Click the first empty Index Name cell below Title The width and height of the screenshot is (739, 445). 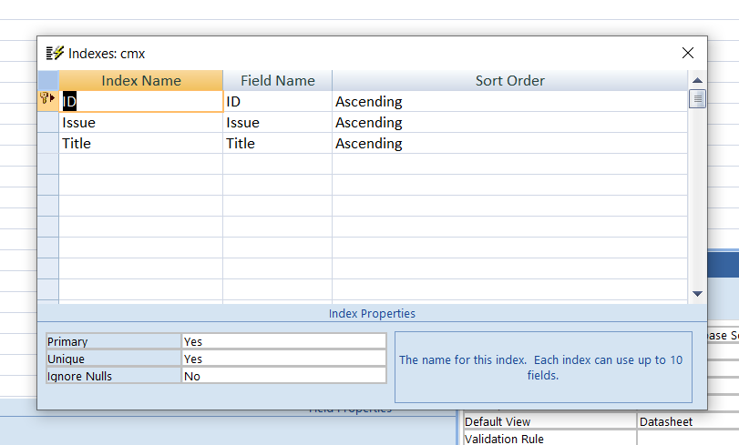point(141,164)
